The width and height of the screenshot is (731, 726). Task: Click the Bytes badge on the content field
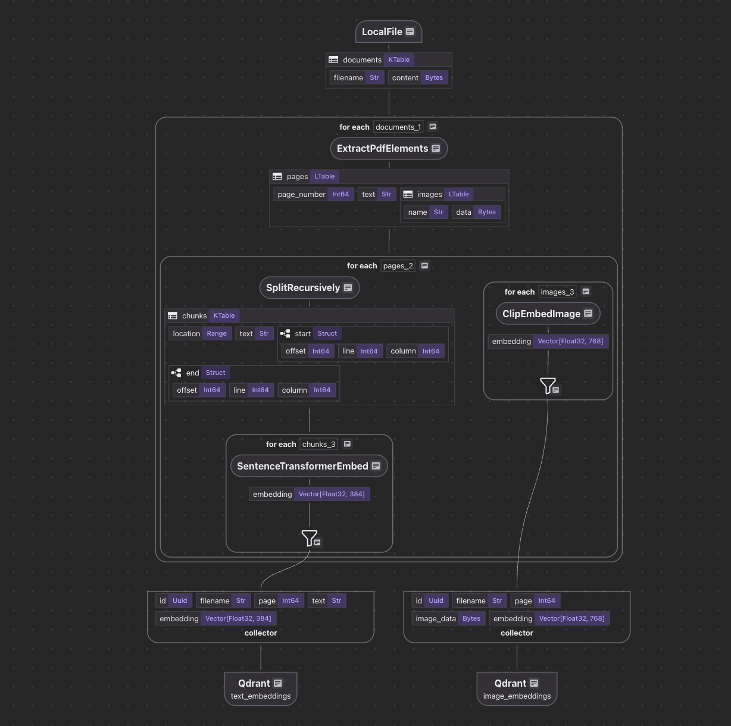(434, 77)
